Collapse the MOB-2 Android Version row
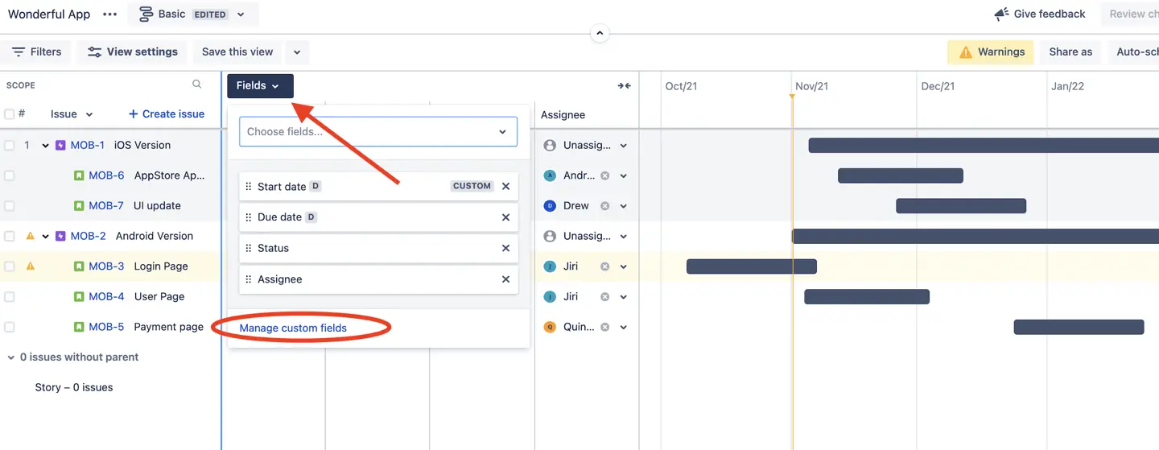 [46, 237]
